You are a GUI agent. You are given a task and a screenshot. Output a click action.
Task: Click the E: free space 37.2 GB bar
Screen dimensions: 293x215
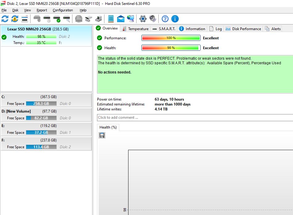point(41,132)
